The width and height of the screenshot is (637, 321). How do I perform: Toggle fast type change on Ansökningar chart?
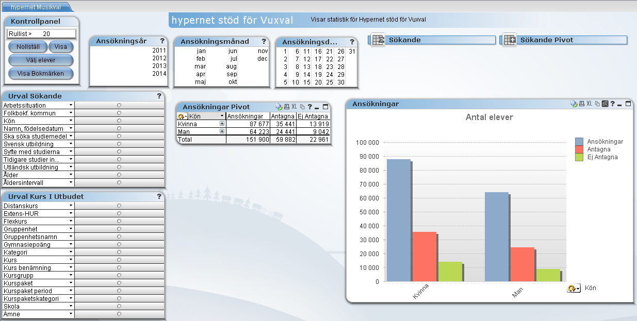tap(605, 104)
